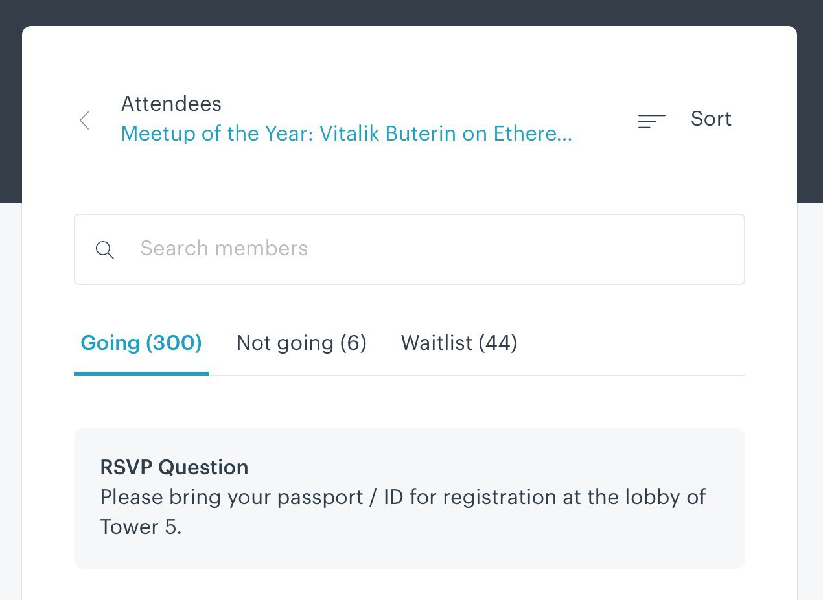Go back using the left chevron arrow

tap(84, 120)
